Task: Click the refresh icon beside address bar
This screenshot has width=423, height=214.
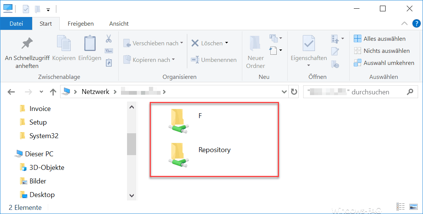Action: click(294, 92)
